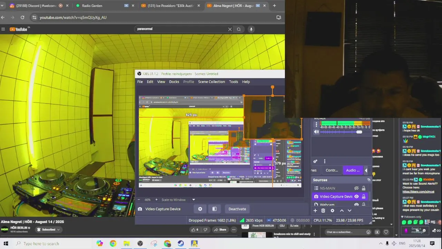This screenshot has width=442, height=249.
Task: Open OBS Studio from the taskbar
Action: [x=140, y=243]
